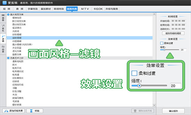Select the 天空变蓝 effect

17,48
